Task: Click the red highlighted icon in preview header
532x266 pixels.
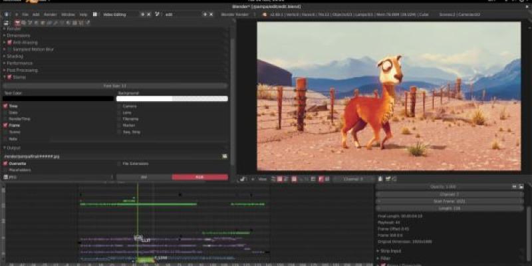Action: point(321,179)
